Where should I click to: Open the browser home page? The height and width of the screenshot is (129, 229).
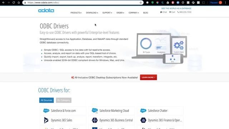19,3
